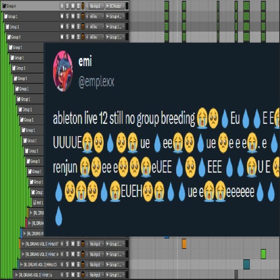Click the audio track icon of HiHat 16
Screen dimensions: 280x280
point(17,275)
